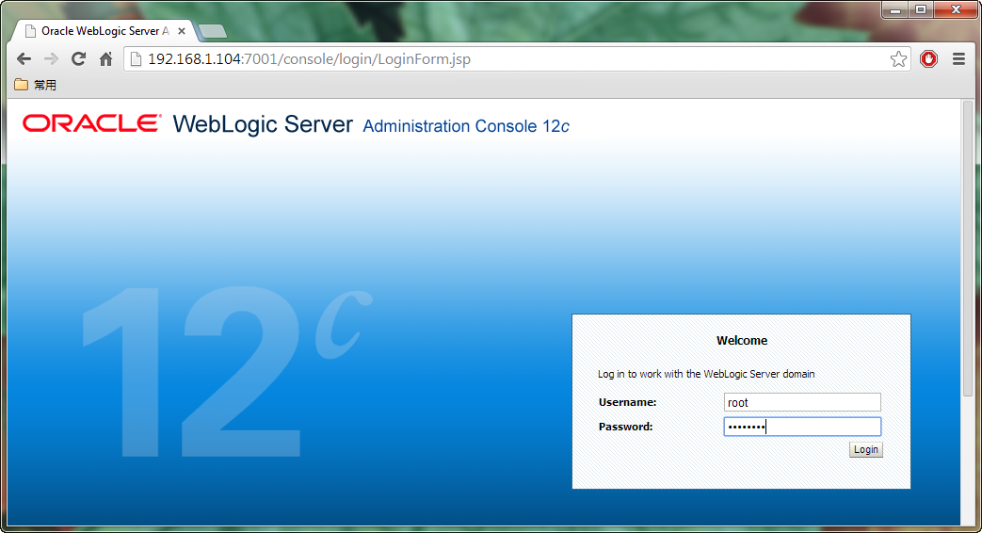Click the Oracle logo
Image resolution: width=982 pixels, height=533 pixels.
click(92, 123)
